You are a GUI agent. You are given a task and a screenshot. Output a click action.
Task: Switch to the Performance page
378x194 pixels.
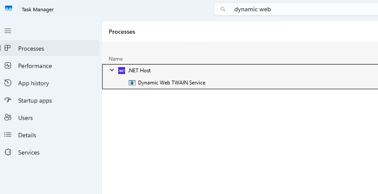[x=50, y=65]
